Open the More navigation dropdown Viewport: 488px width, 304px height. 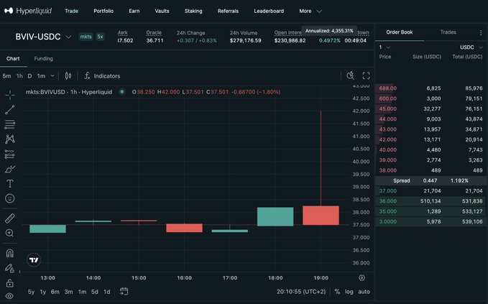pyautogui.click(x=310, y=11)
